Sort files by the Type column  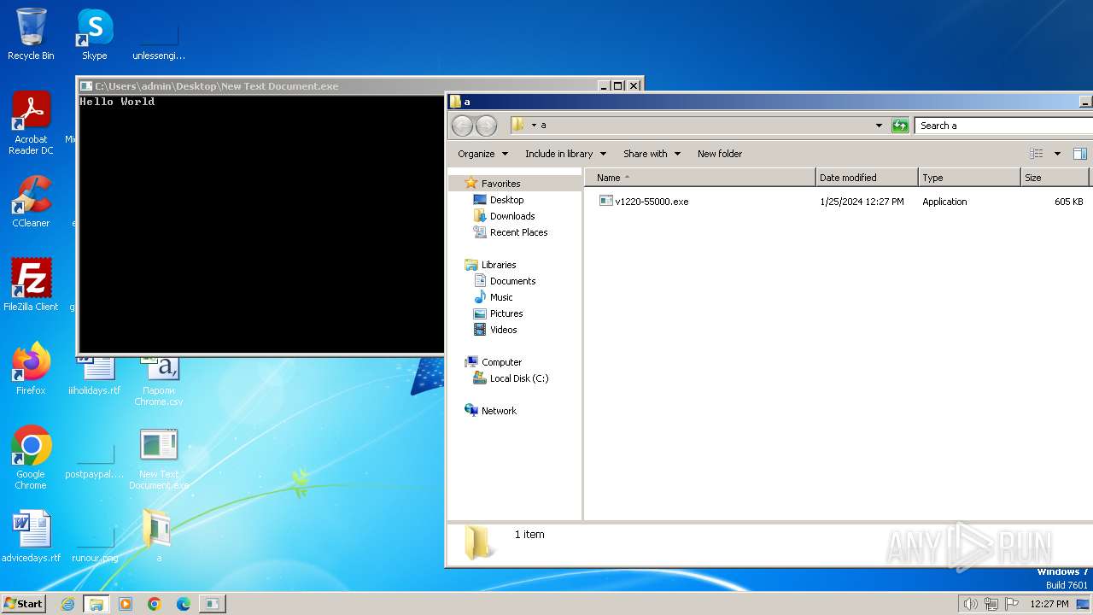pyautogui.click(x=970, y=178)
